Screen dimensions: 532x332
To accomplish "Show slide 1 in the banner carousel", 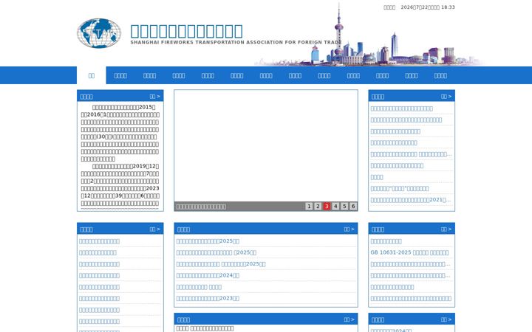I will tap(309, 206).
